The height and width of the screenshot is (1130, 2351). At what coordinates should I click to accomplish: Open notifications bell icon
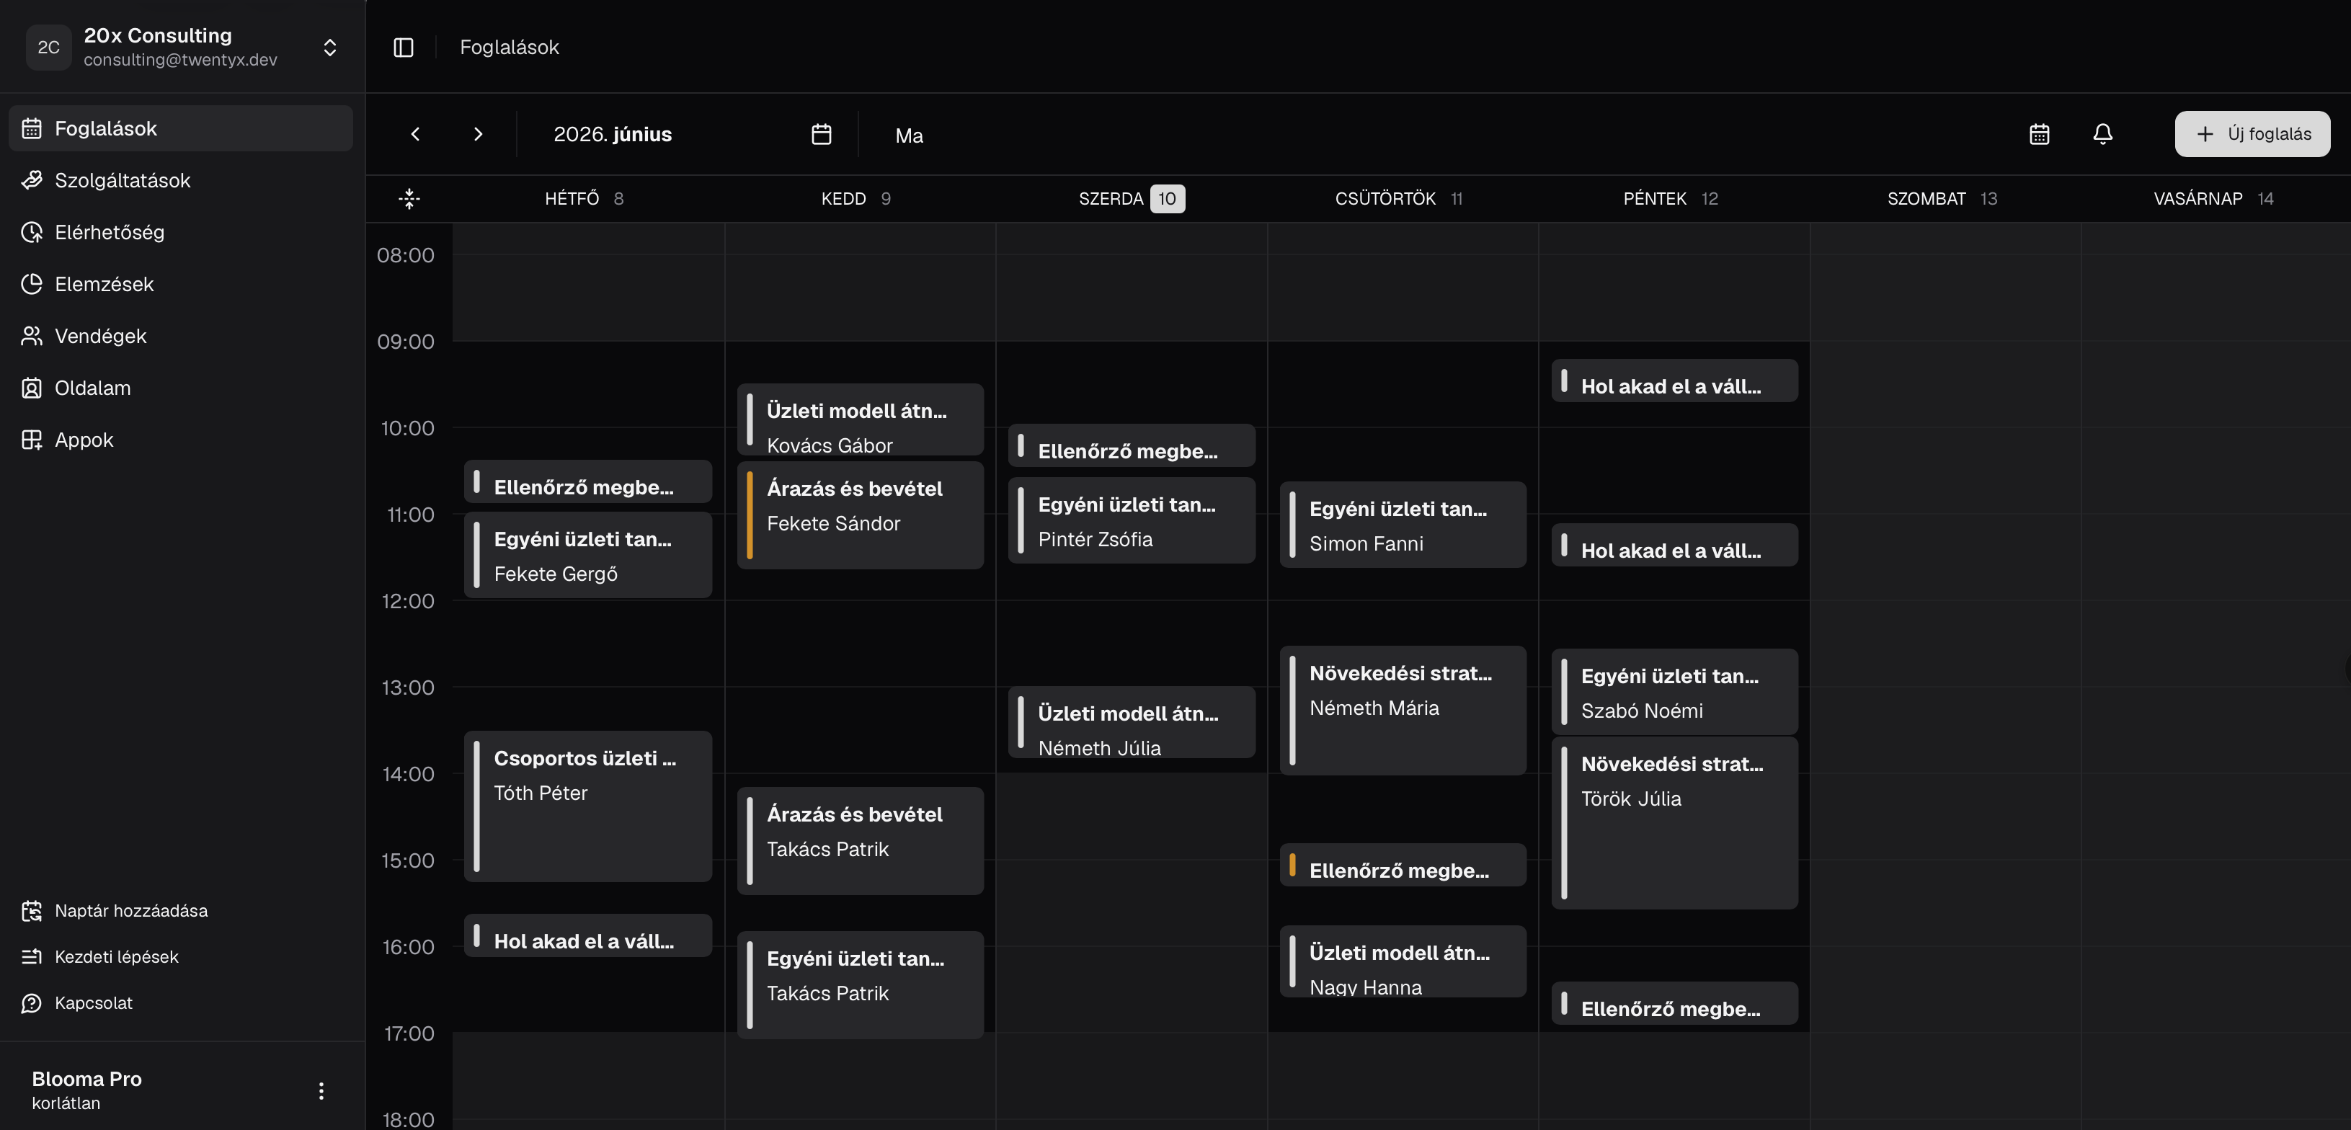tap(2103, 134)
